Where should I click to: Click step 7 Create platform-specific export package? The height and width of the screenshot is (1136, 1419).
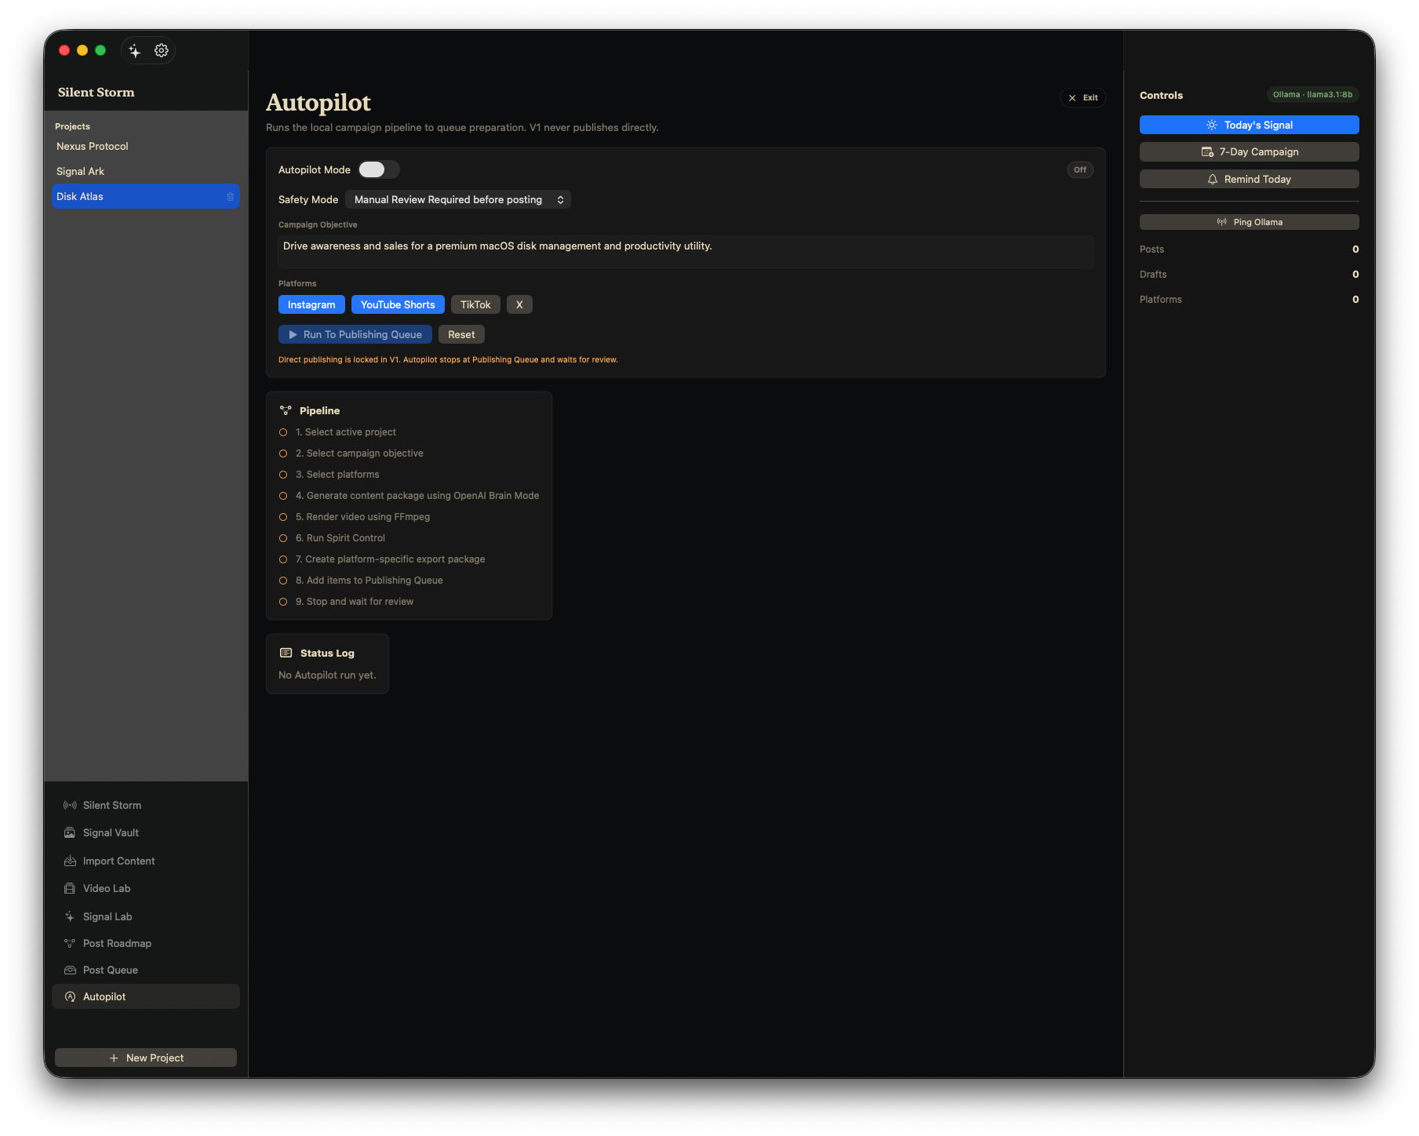tap(391, 559)
